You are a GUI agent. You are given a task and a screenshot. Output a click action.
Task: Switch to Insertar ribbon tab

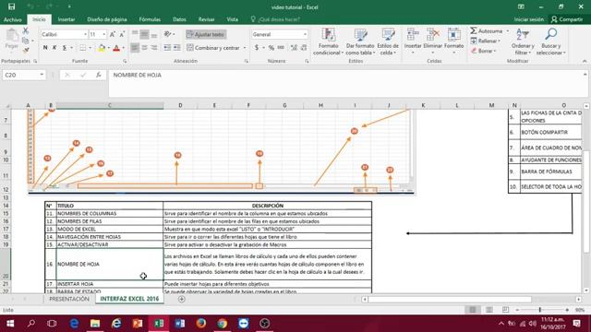click(66, 19)
